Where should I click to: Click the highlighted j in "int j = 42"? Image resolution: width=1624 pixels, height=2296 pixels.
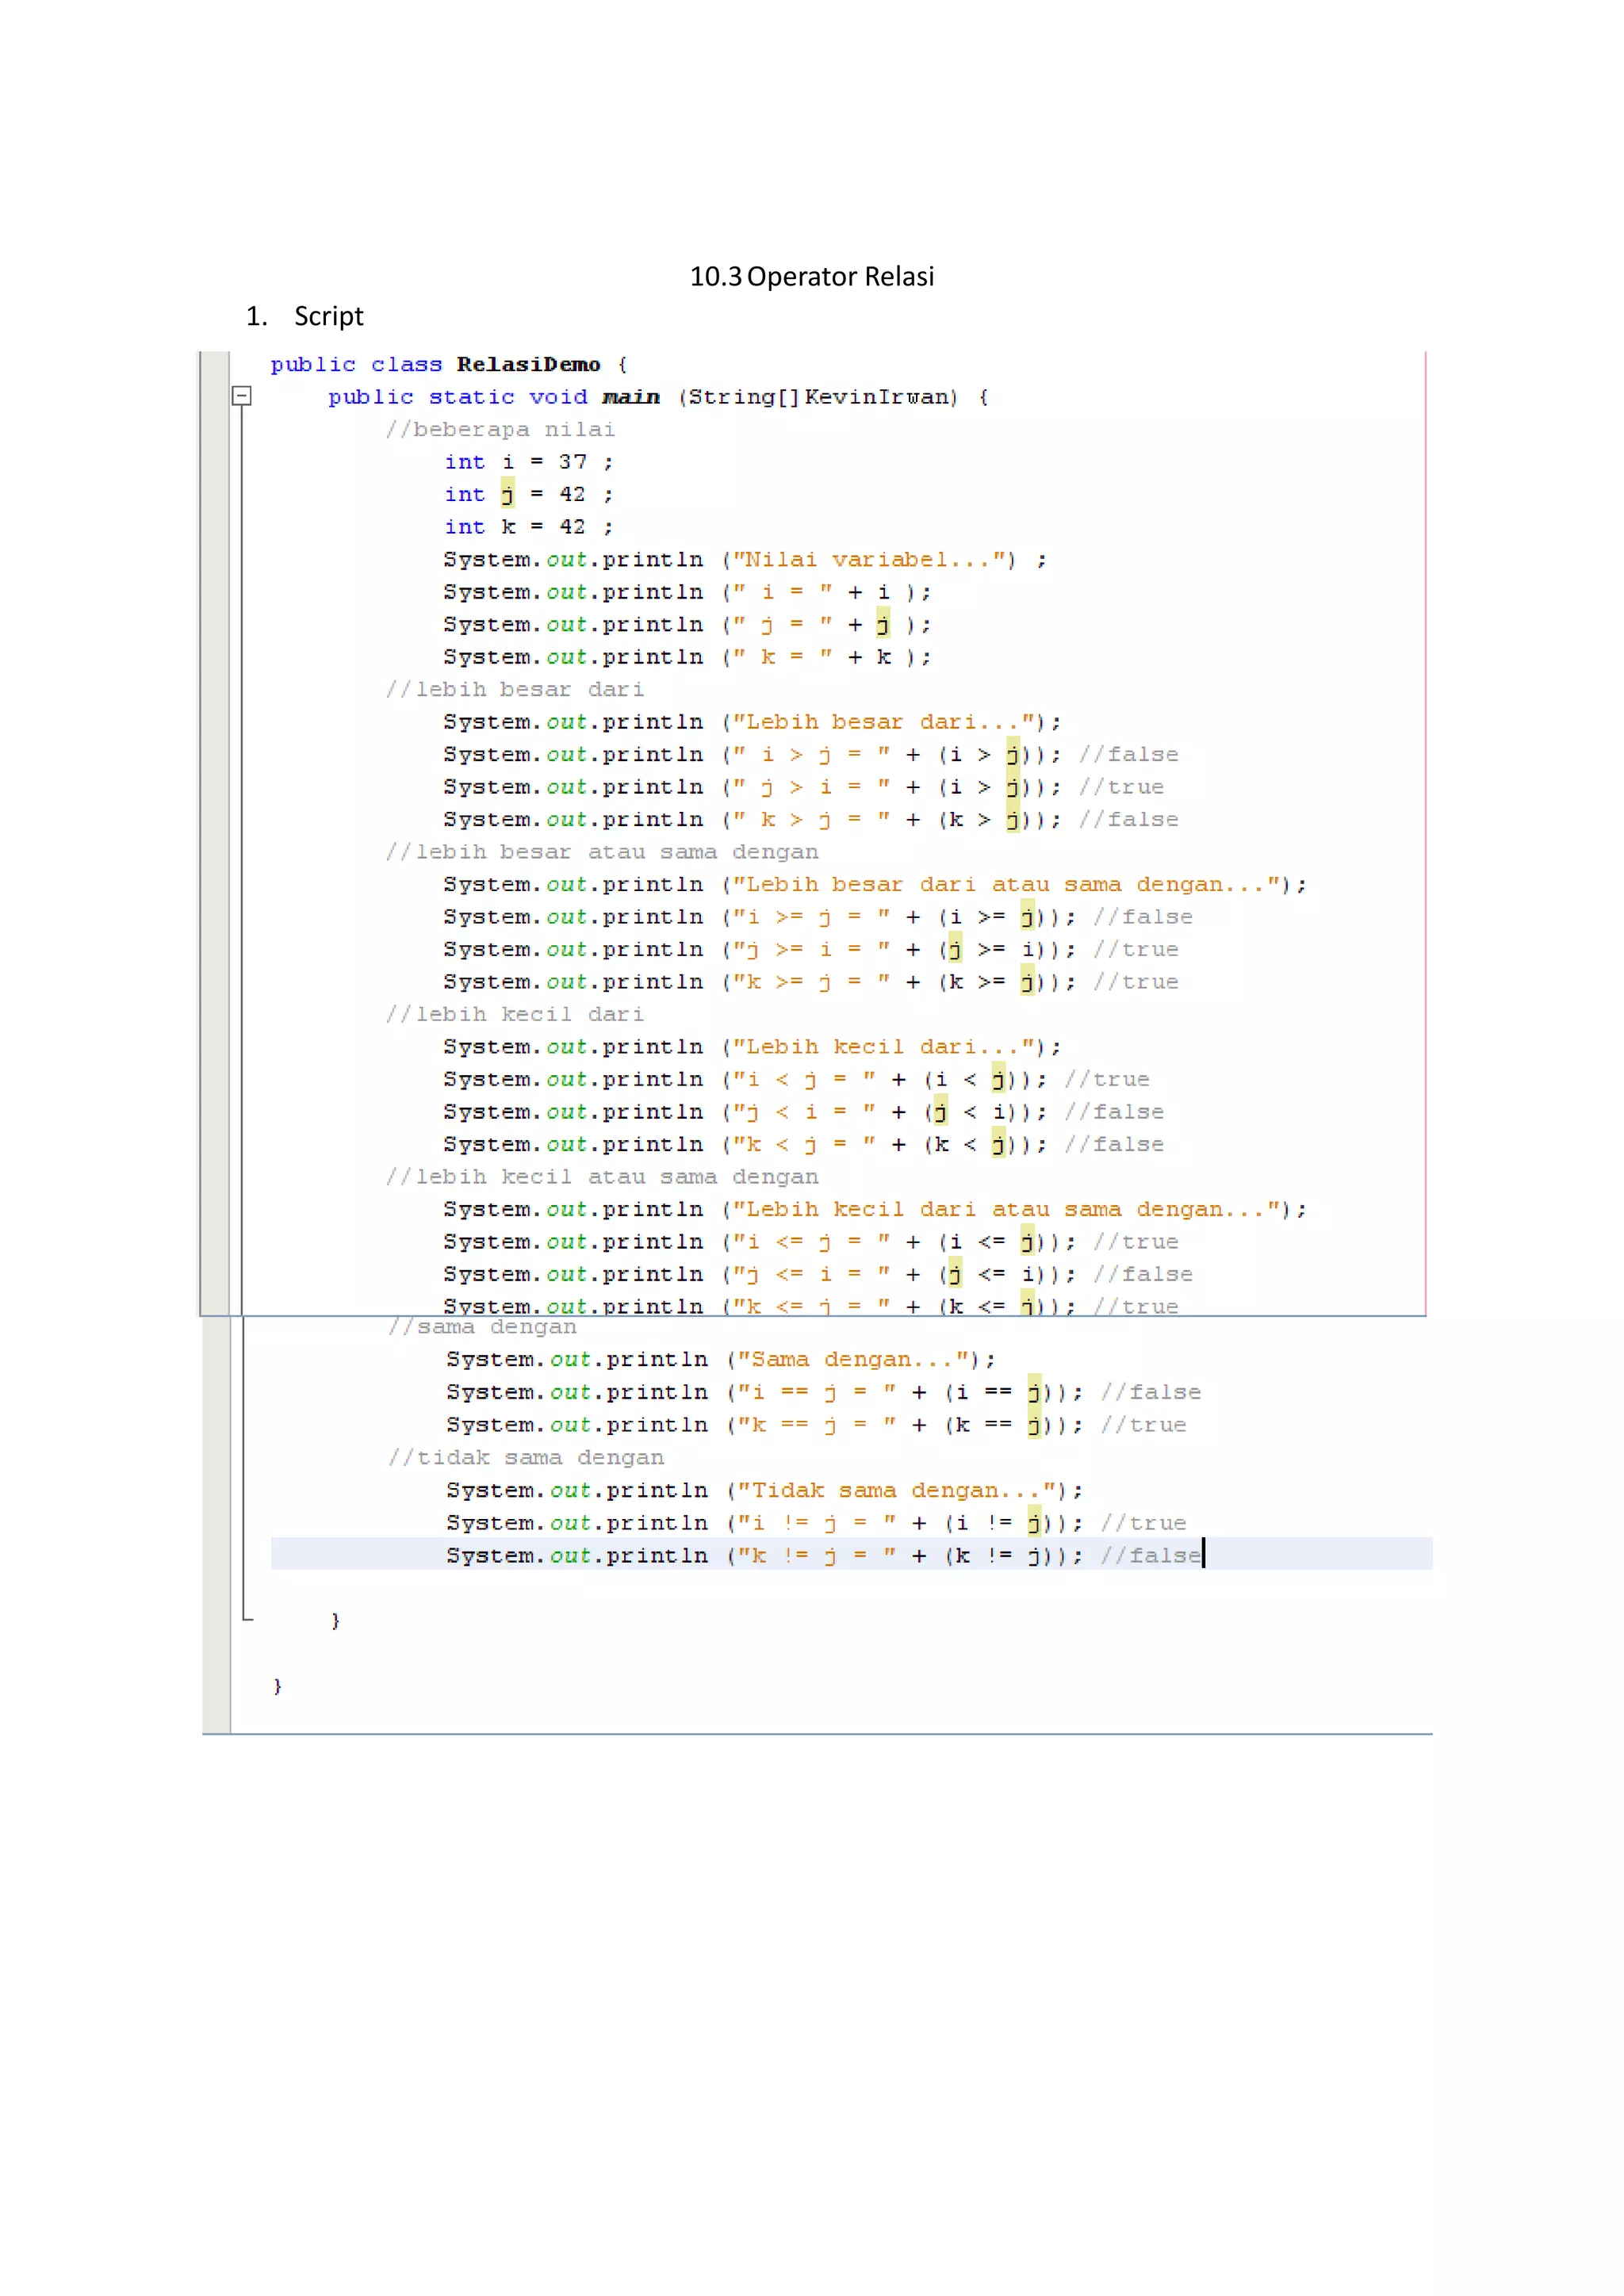pos(507,494)
